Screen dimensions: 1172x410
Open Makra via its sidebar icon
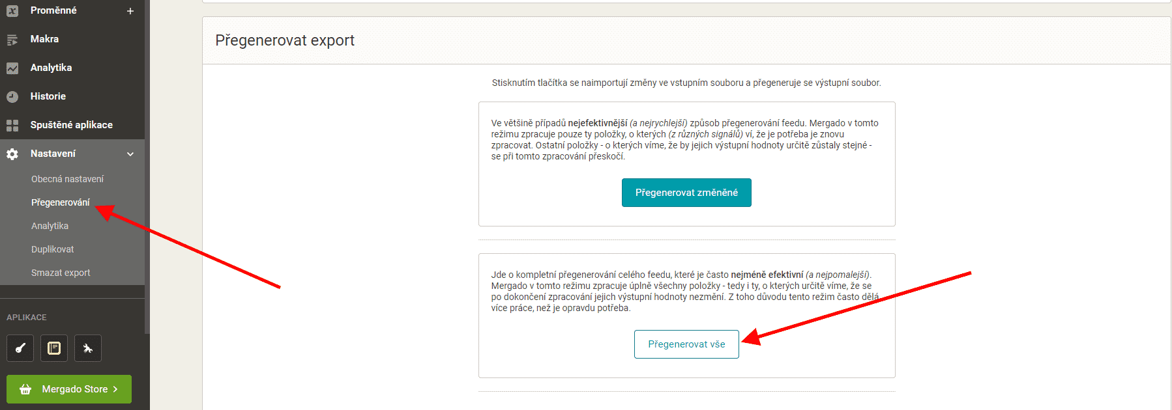coord(12,40)
